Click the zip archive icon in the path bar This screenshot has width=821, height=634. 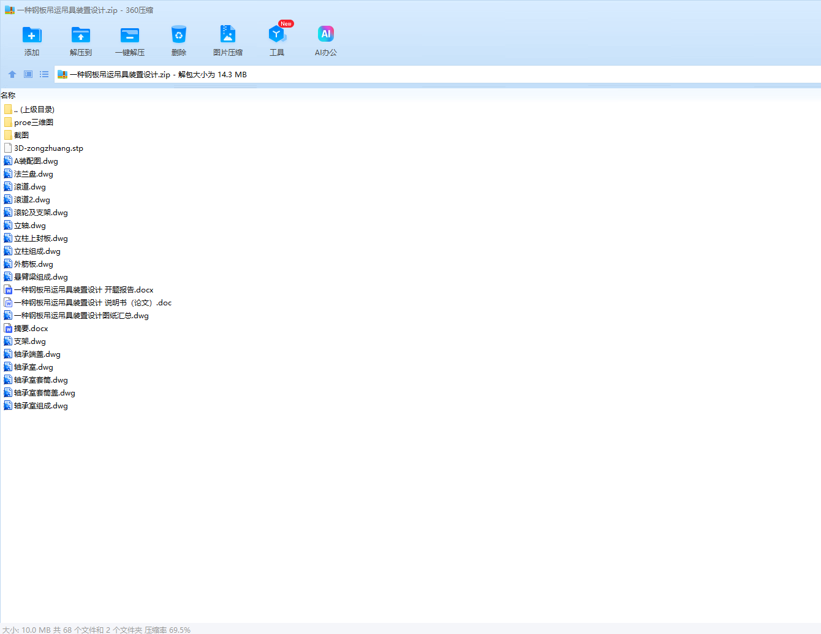coord(62,75)
